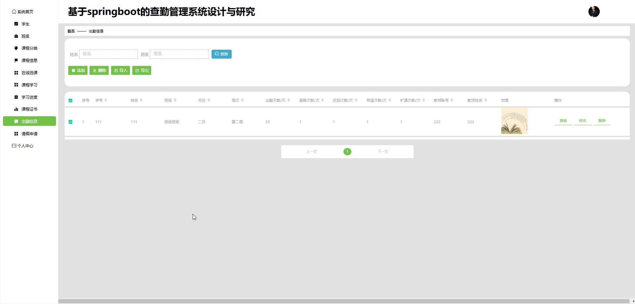Go to previous page with 上一页
This screenshot has height=304, width=635.
click(x=312, y=152)
